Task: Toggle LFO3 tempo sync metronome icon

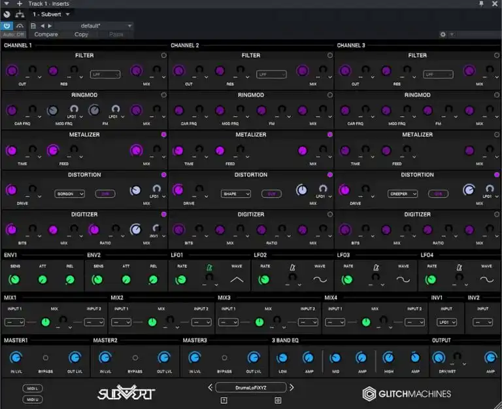Action: 376,267
